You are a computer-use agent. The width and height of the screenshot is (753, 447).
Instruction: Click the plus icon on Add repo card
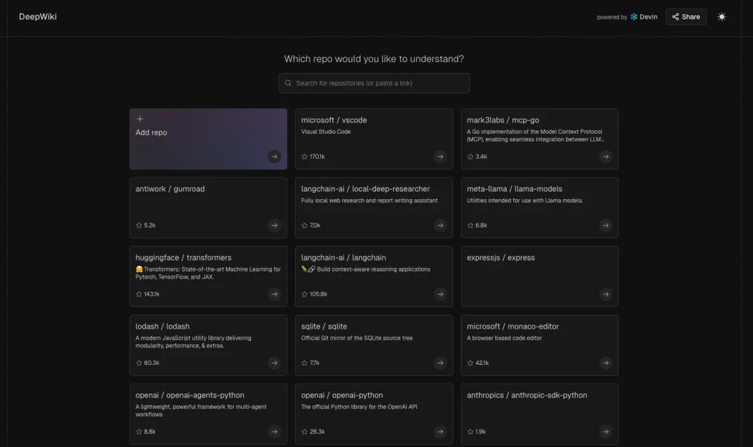[x=139, y=118]
